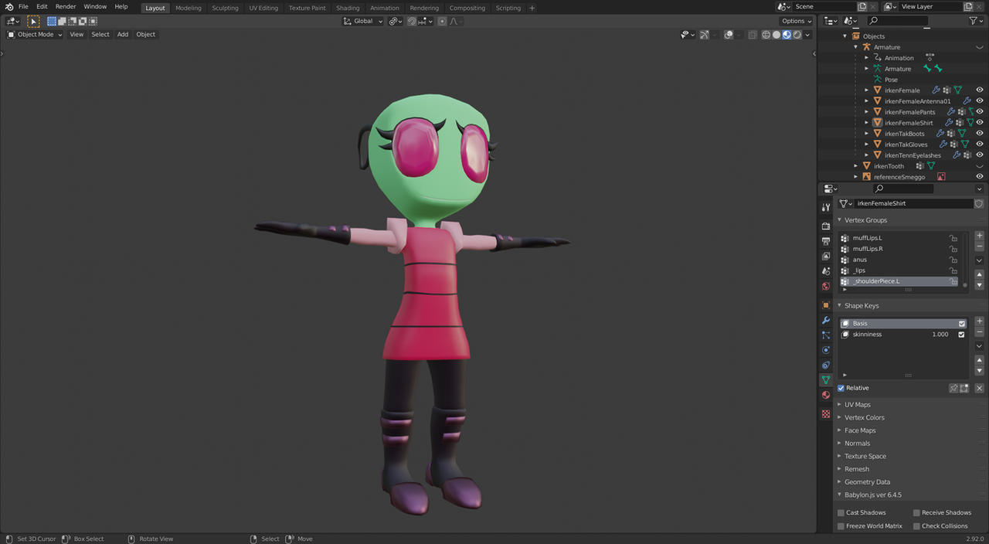The width and height of the screenshot is (989, 544).
Task: Switch viewport to Rendered shading
Action: 797,34
